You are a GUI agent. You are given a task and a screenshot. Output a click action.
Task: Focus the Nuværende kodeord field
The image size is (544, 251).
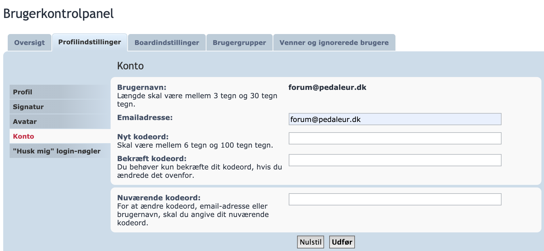pos(395,199)
